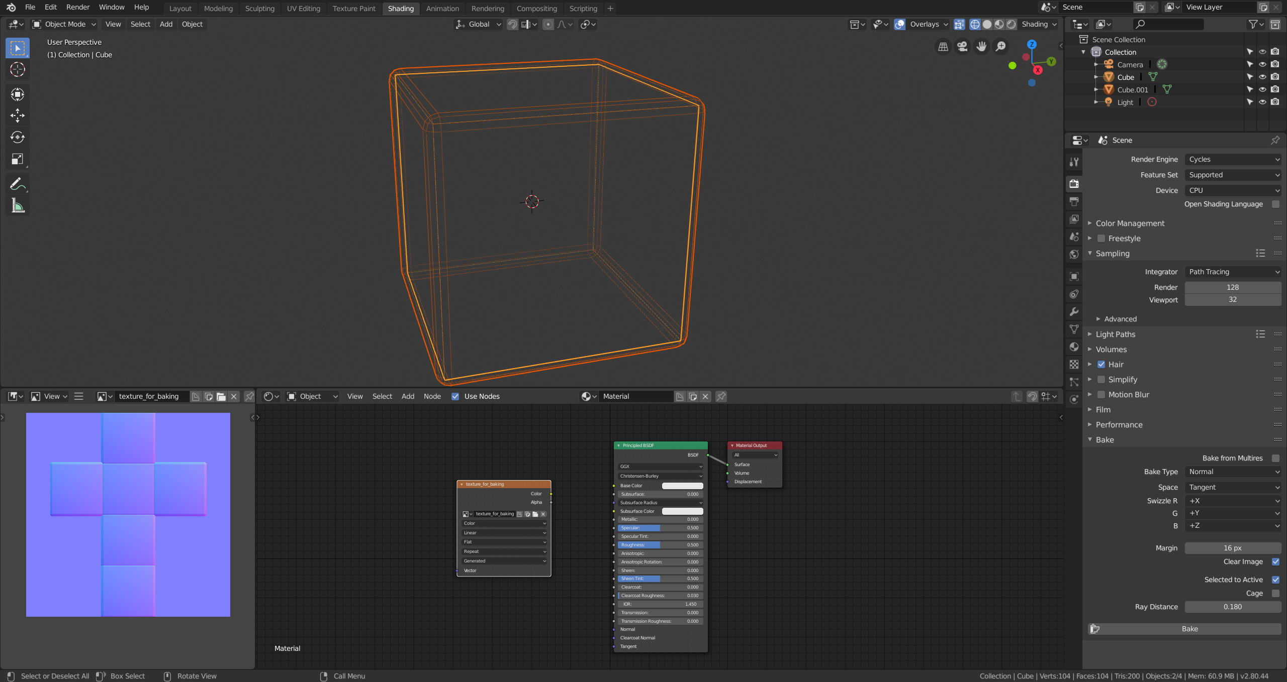
Task: Hide the Cube.001 object in the outliner
Action: (x=1263, y=89)
